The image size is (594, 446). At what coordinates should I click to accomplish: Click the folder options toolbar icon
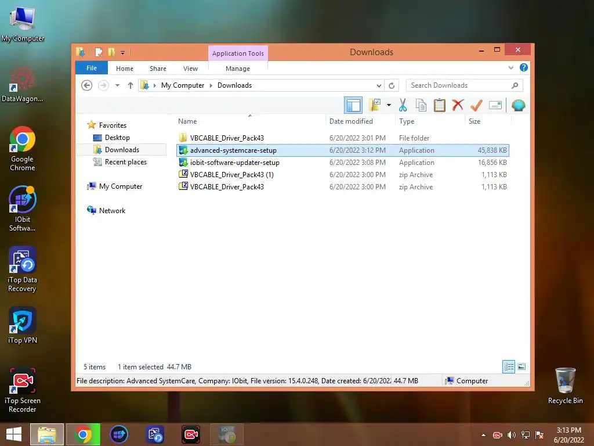tap(375, 105)
